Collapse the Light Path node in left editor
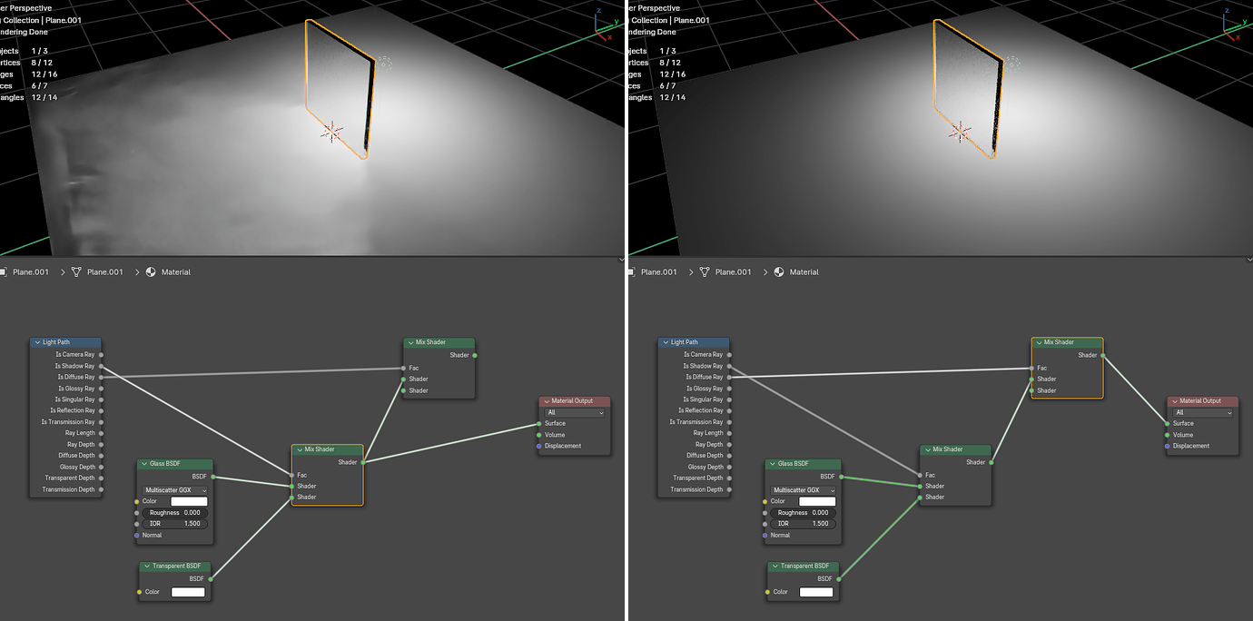1253x621 pixels. [x=37, y=342]
